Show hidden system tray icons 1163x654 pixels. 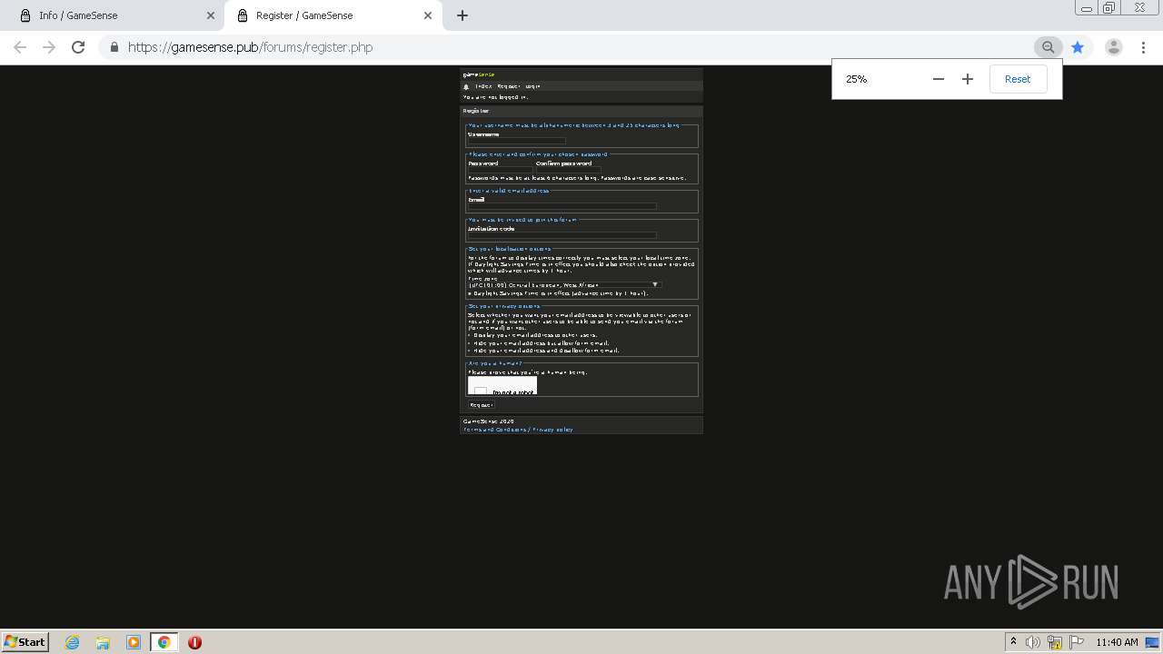coord(1013,642)
